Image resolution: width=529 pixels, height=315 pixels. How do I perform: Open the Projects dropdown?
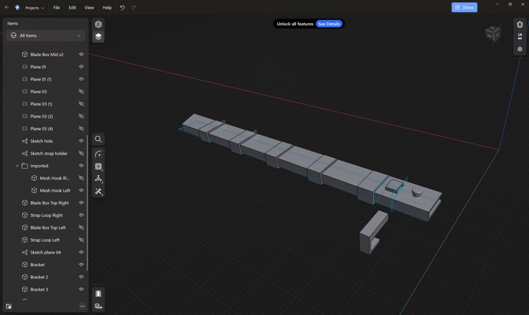(x=35, y=8)
